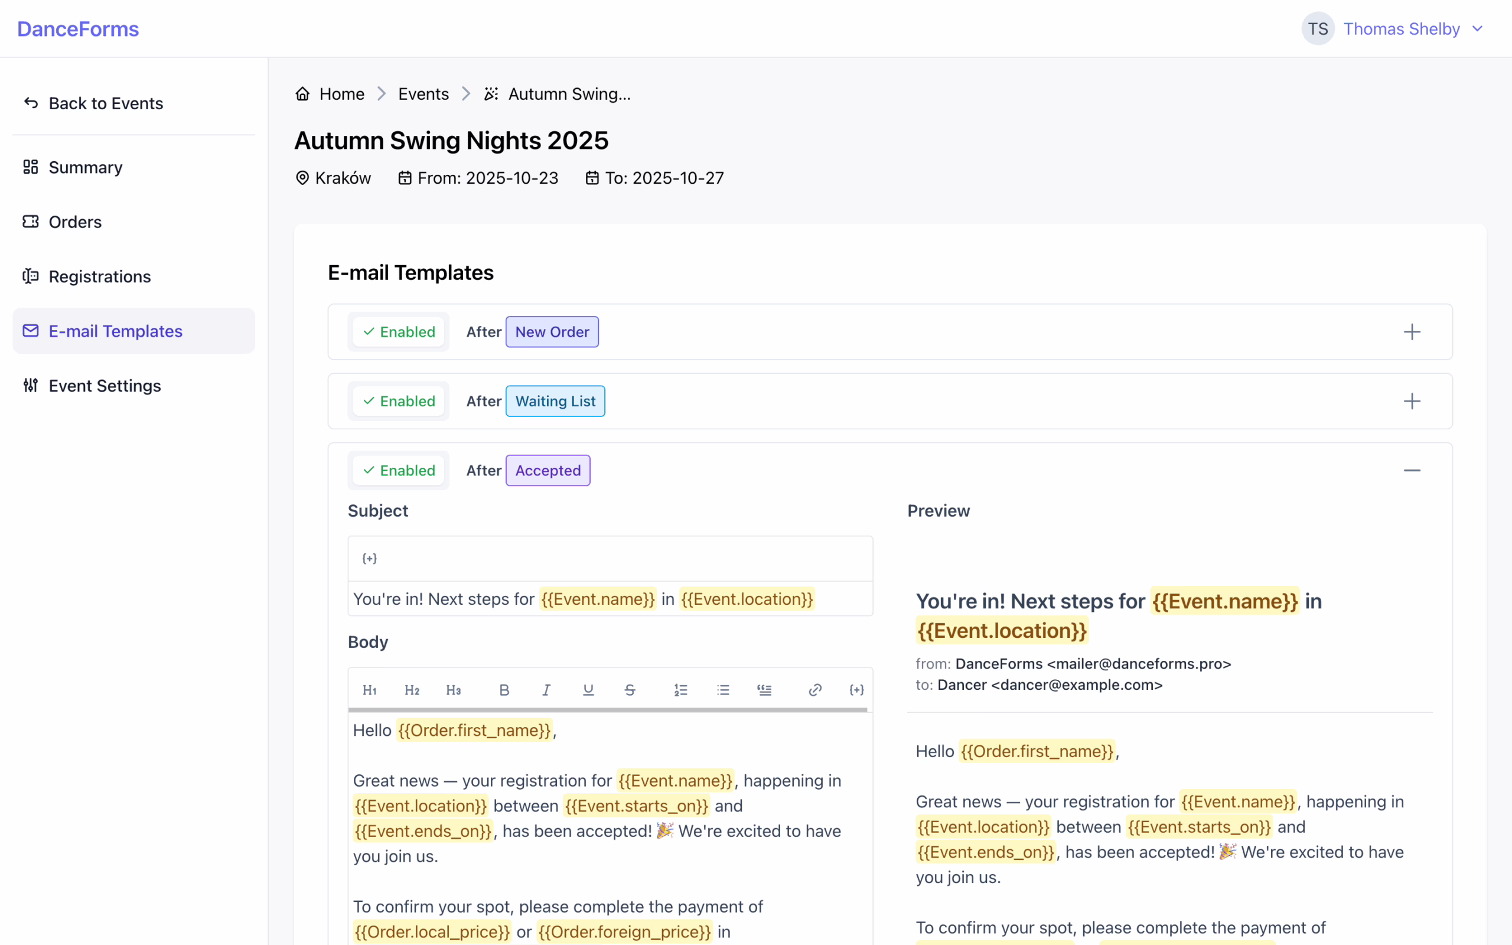1512x945 pixels.
Task: Click the insert variable {+} icon above subject
Action: click(369, 558)
